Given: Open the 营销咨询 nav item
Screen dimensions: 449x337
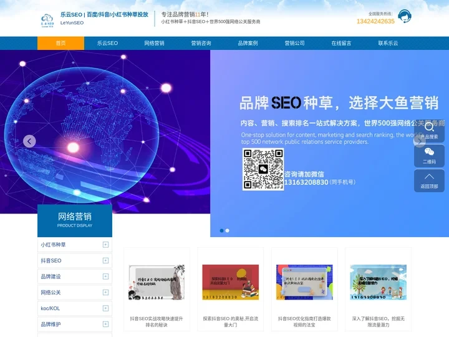Looking at the screenshot, I should click(201, 43).
